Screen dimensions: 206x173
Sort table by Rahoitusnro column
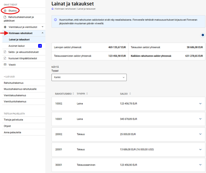click(x=73, y=94)
